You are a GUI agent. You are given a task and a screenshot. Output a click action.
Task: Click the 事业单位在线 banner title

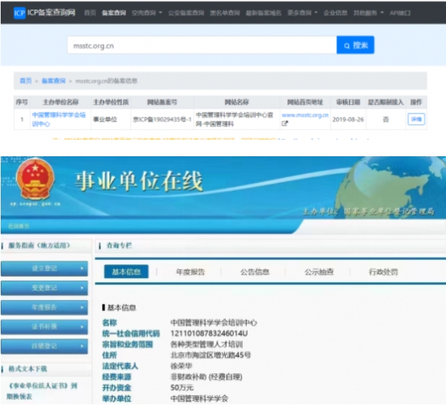[x=139, y=181]
